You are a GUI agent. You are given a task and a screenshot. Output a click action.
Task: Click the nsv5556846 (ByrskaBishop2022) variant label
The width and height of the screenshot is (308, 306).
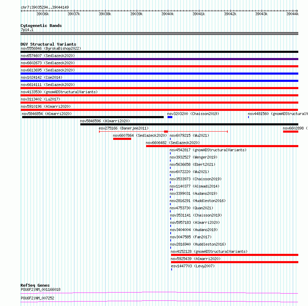51,48
